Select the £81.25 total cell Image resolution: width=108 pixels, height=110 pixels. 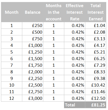point(96,105)
